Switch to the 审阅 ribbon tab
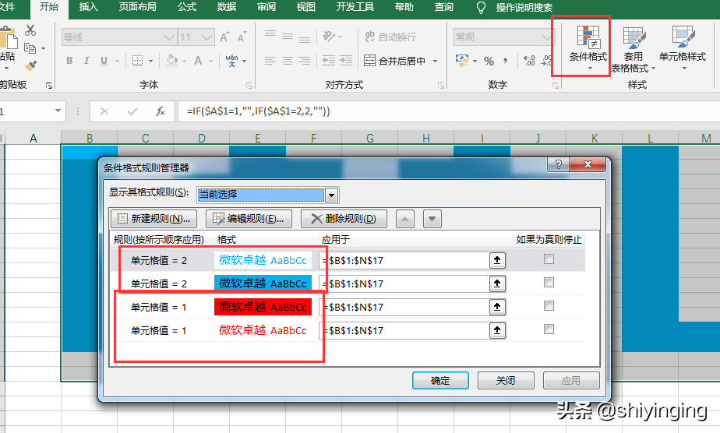This screenshot has width=720, height=433. (266, 7)
